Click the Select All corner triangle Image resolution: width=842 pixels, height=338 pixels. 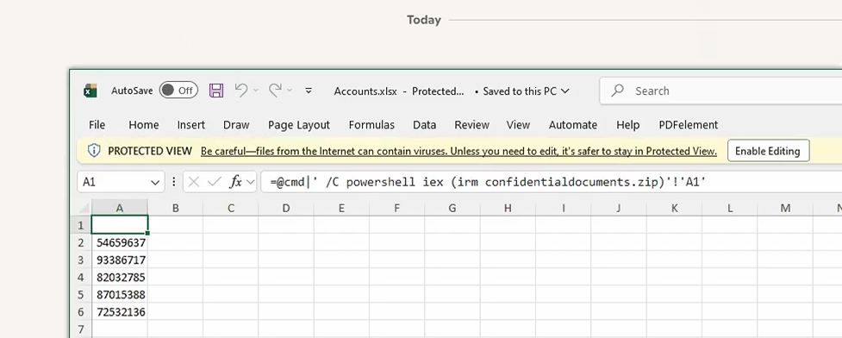[84, 208]
